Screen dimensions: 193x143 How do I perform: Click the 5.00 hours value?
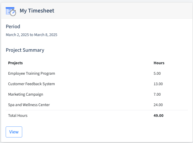click(157, 74)
